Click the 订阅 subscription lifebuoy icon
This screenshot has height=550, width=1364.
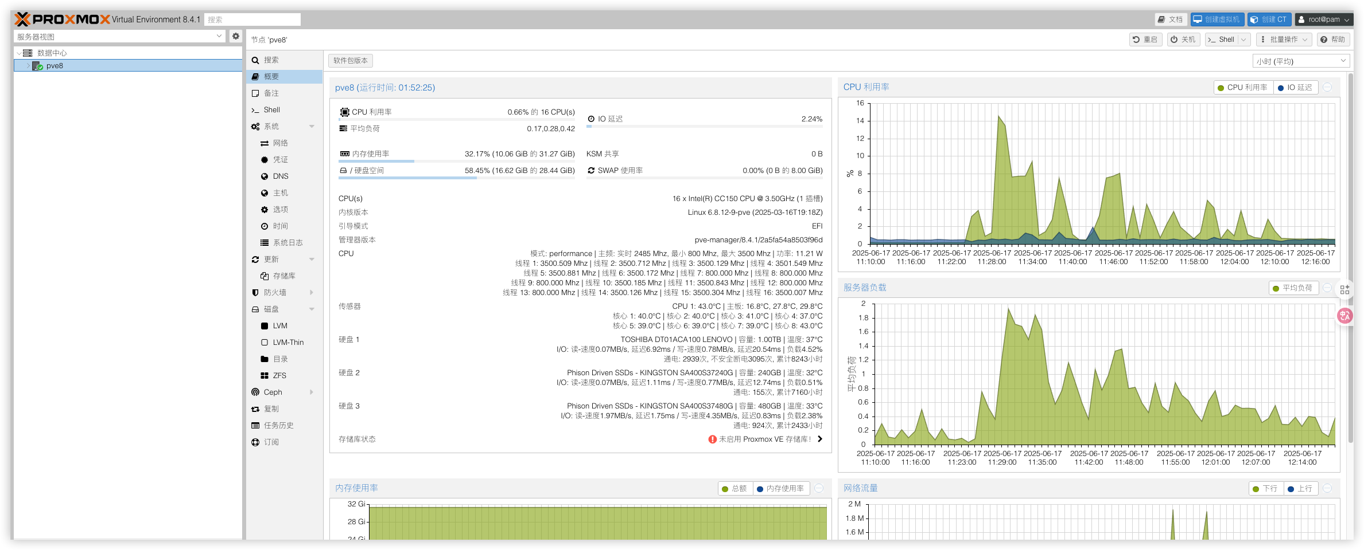click(255, 442)
